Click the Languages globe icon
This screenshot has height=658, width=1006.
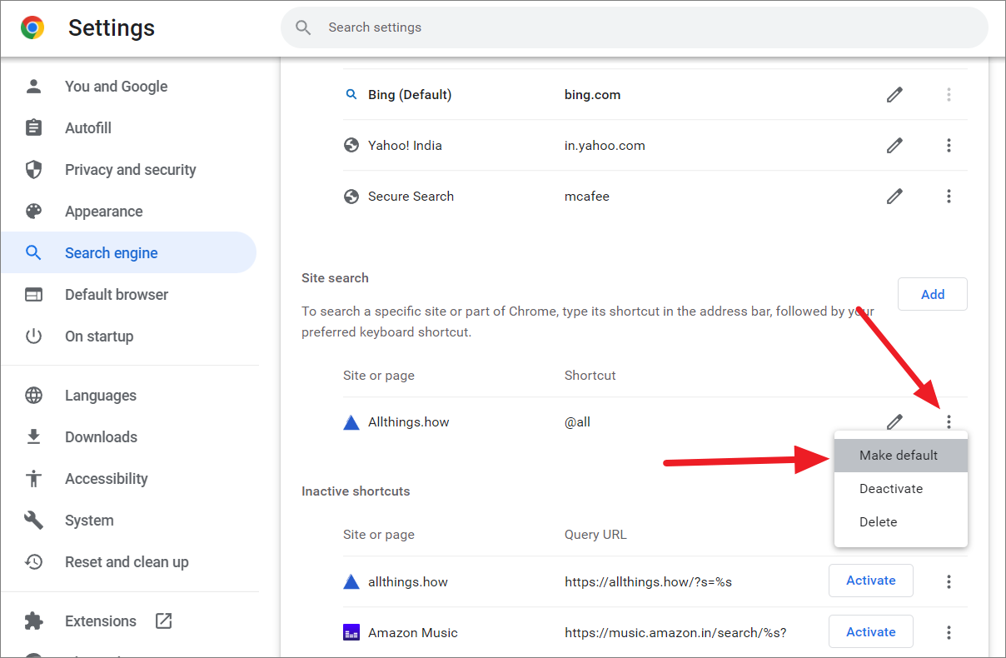coord(33,395)
